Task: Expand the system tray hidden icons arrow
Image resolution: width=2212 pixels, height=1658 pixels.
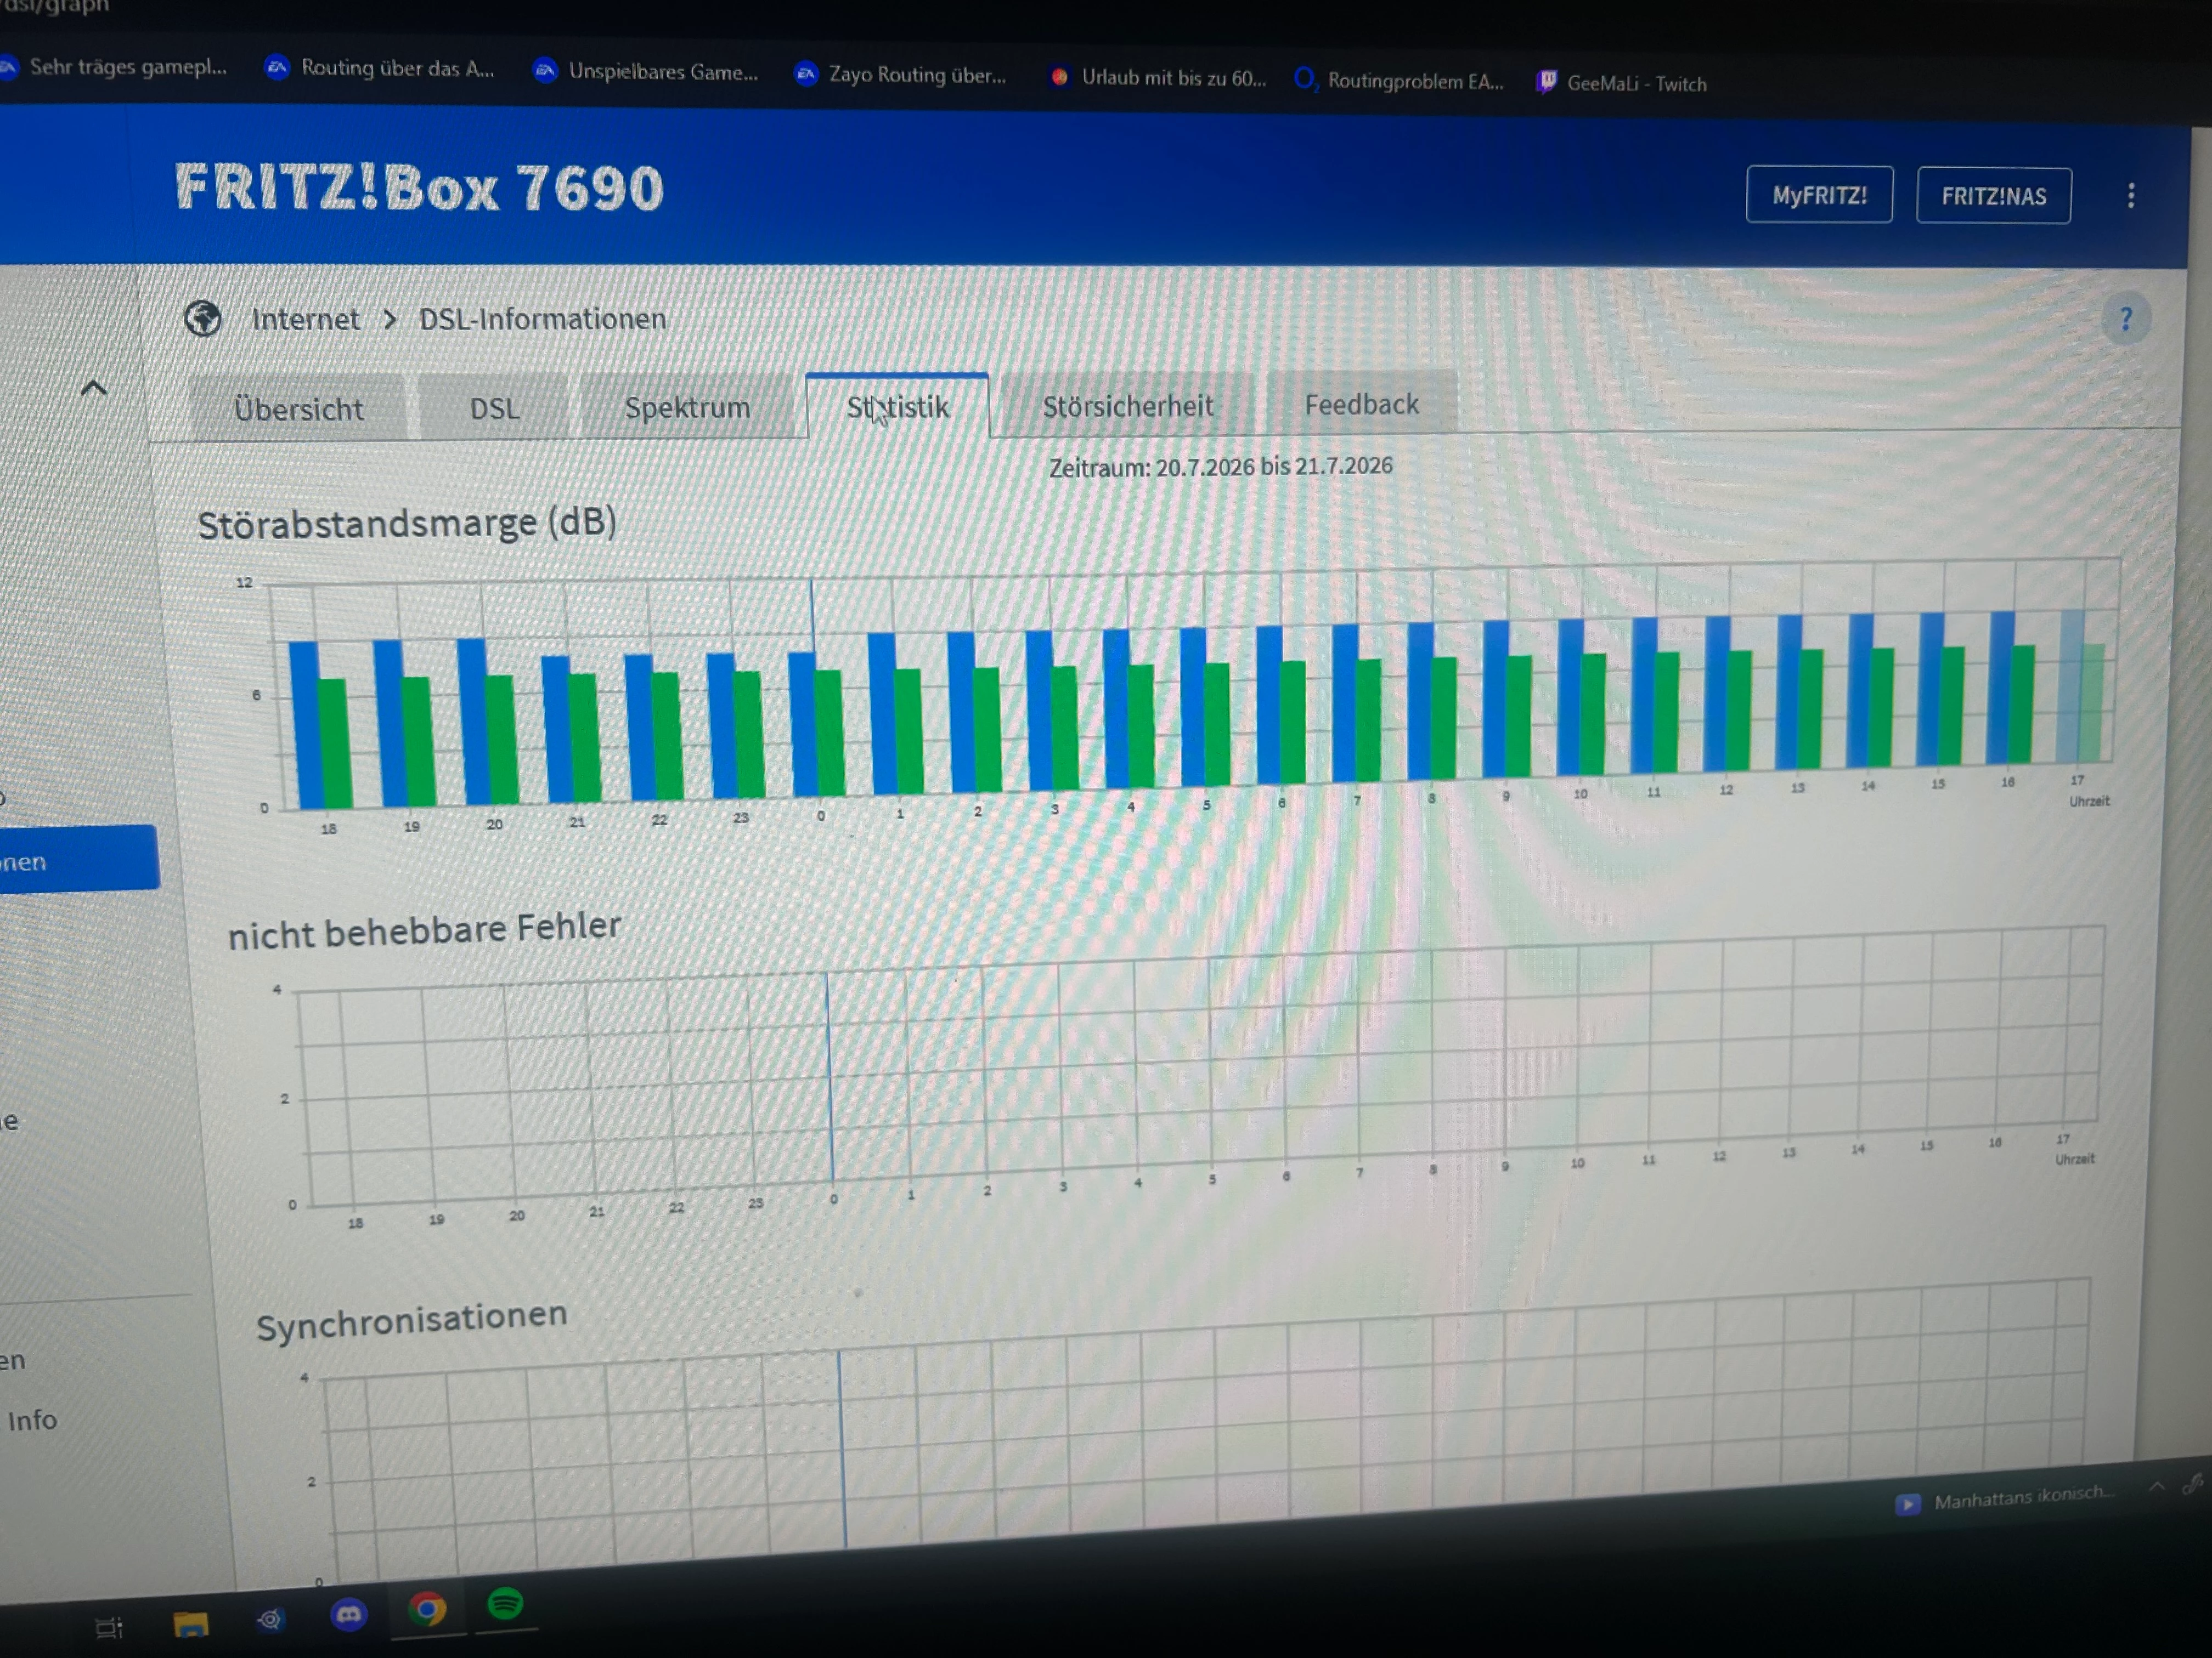Action: pos(2157,1488)
